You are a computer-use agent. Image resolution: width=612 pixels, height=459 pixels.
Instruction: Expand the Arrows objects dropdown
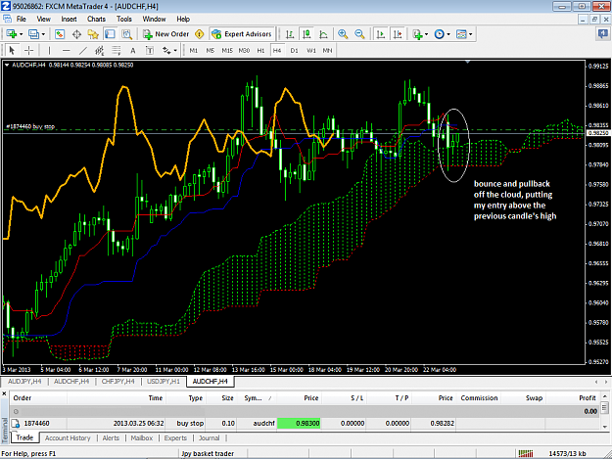pyautogui.click(x=175, y=50)
